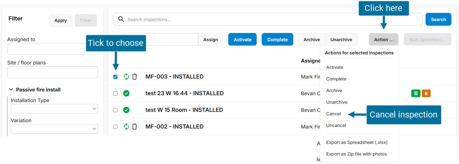The height and width of the screenshot is (164, 459).
Task: Click the Action ... dropdown button
Action: tap(384, 40)
